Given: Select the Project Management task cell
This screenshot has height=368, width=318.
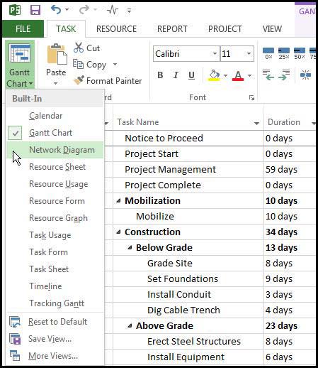Looking at the screenshot, I should (x=188, y=170).
